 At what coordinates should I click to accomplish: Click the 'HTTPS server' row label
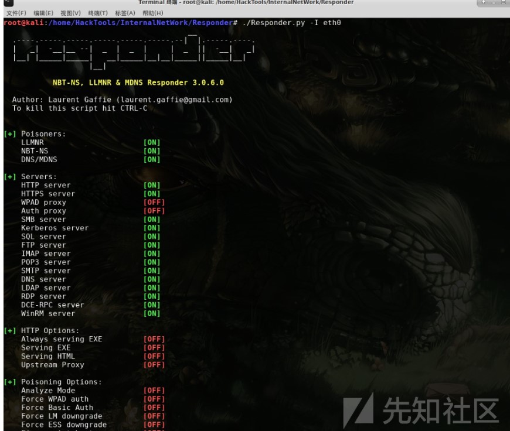click(48, 194)
